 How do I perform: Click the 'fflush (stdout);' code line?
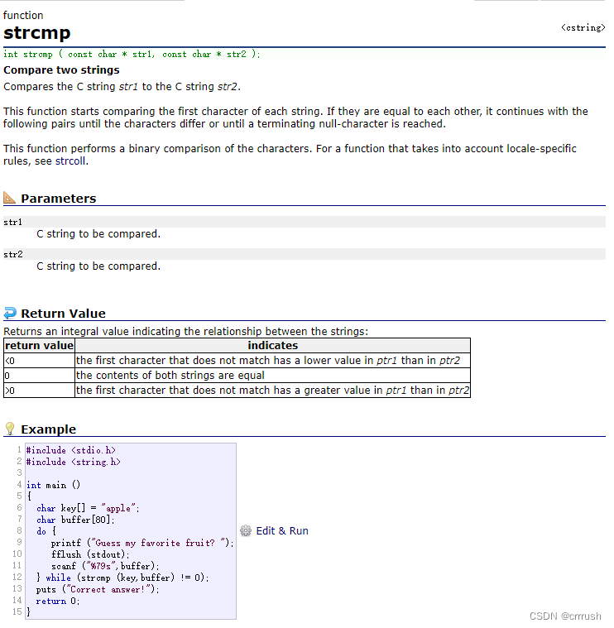[x=90, y=554]
